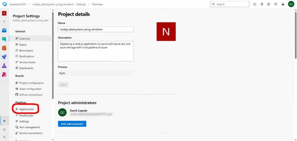297x141 pixels.
Task: Open the work items list icon in header
Action: (x=255, y=4)
